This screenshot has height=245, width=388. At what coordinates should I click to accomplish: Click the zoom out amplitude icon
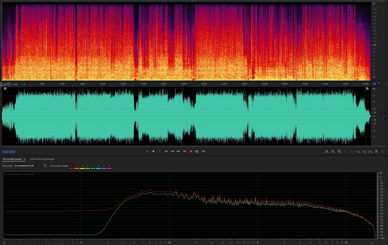pos(333,152)
